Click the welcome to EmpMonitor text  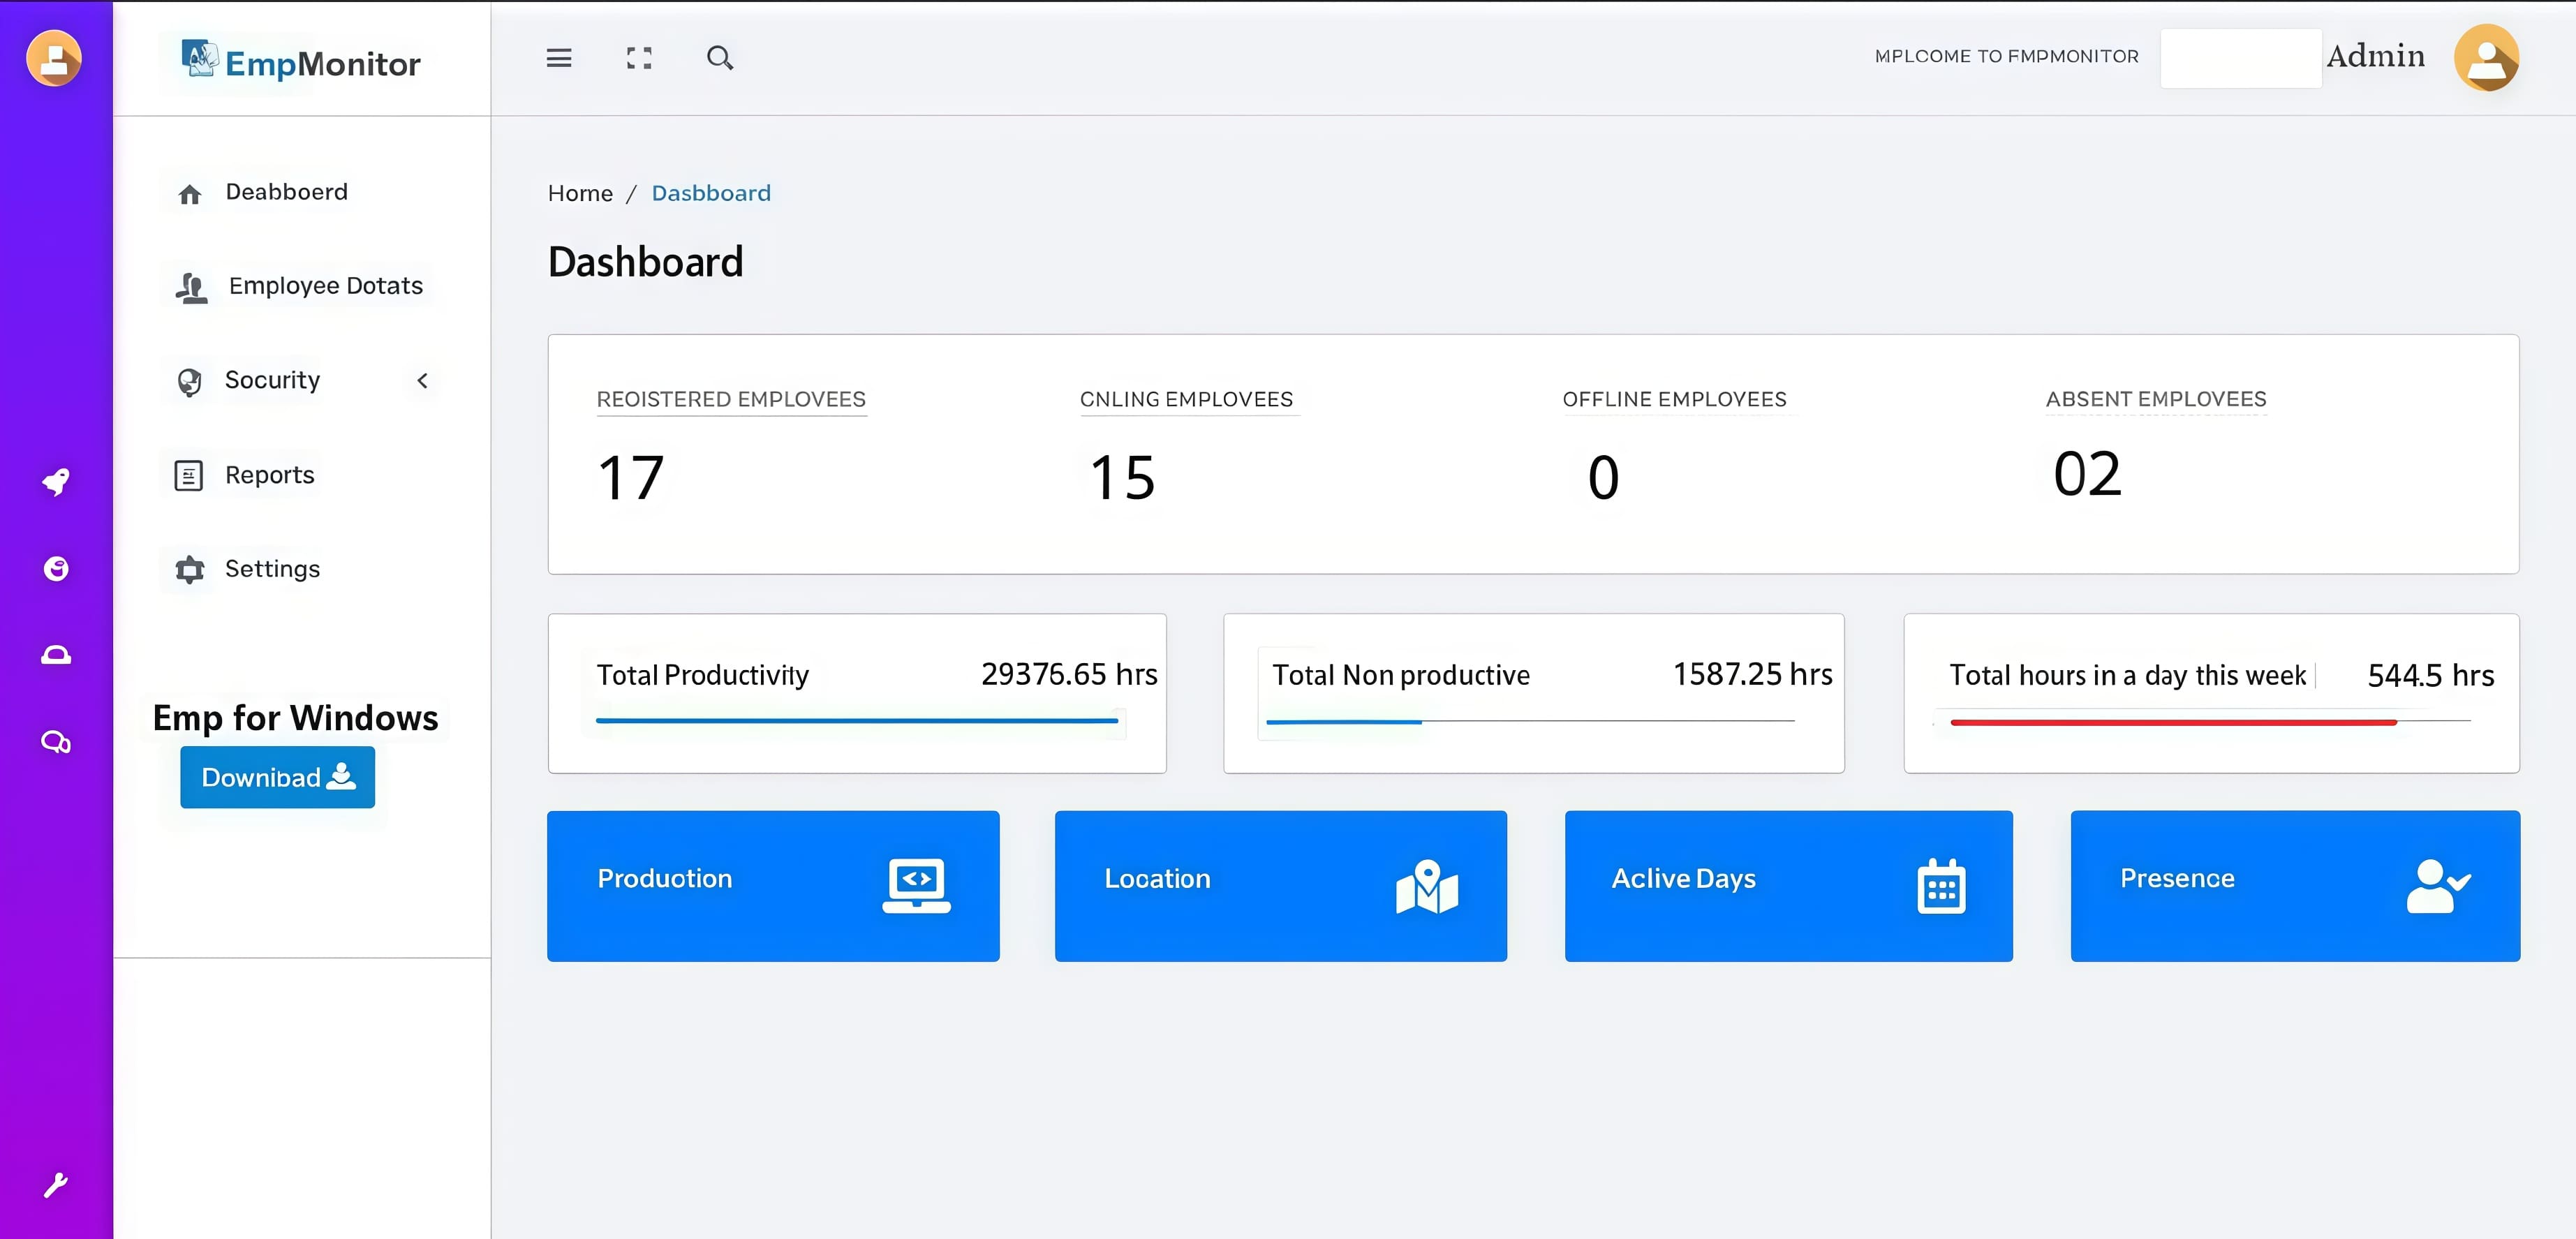2006,57
